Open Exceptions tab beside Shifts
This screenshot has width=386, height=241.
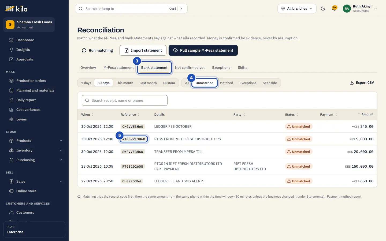(221, 67)
